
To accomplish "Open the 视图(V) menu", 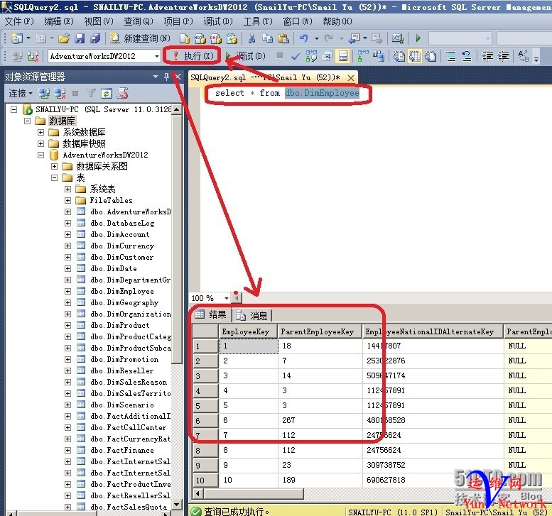I will (x=99, y=21).
